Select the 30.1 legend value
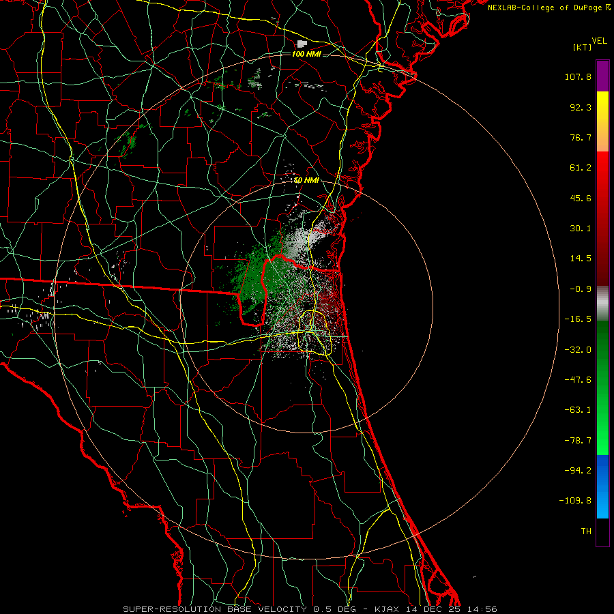Viewport: 614px width, 614px height. coord(581,229)
